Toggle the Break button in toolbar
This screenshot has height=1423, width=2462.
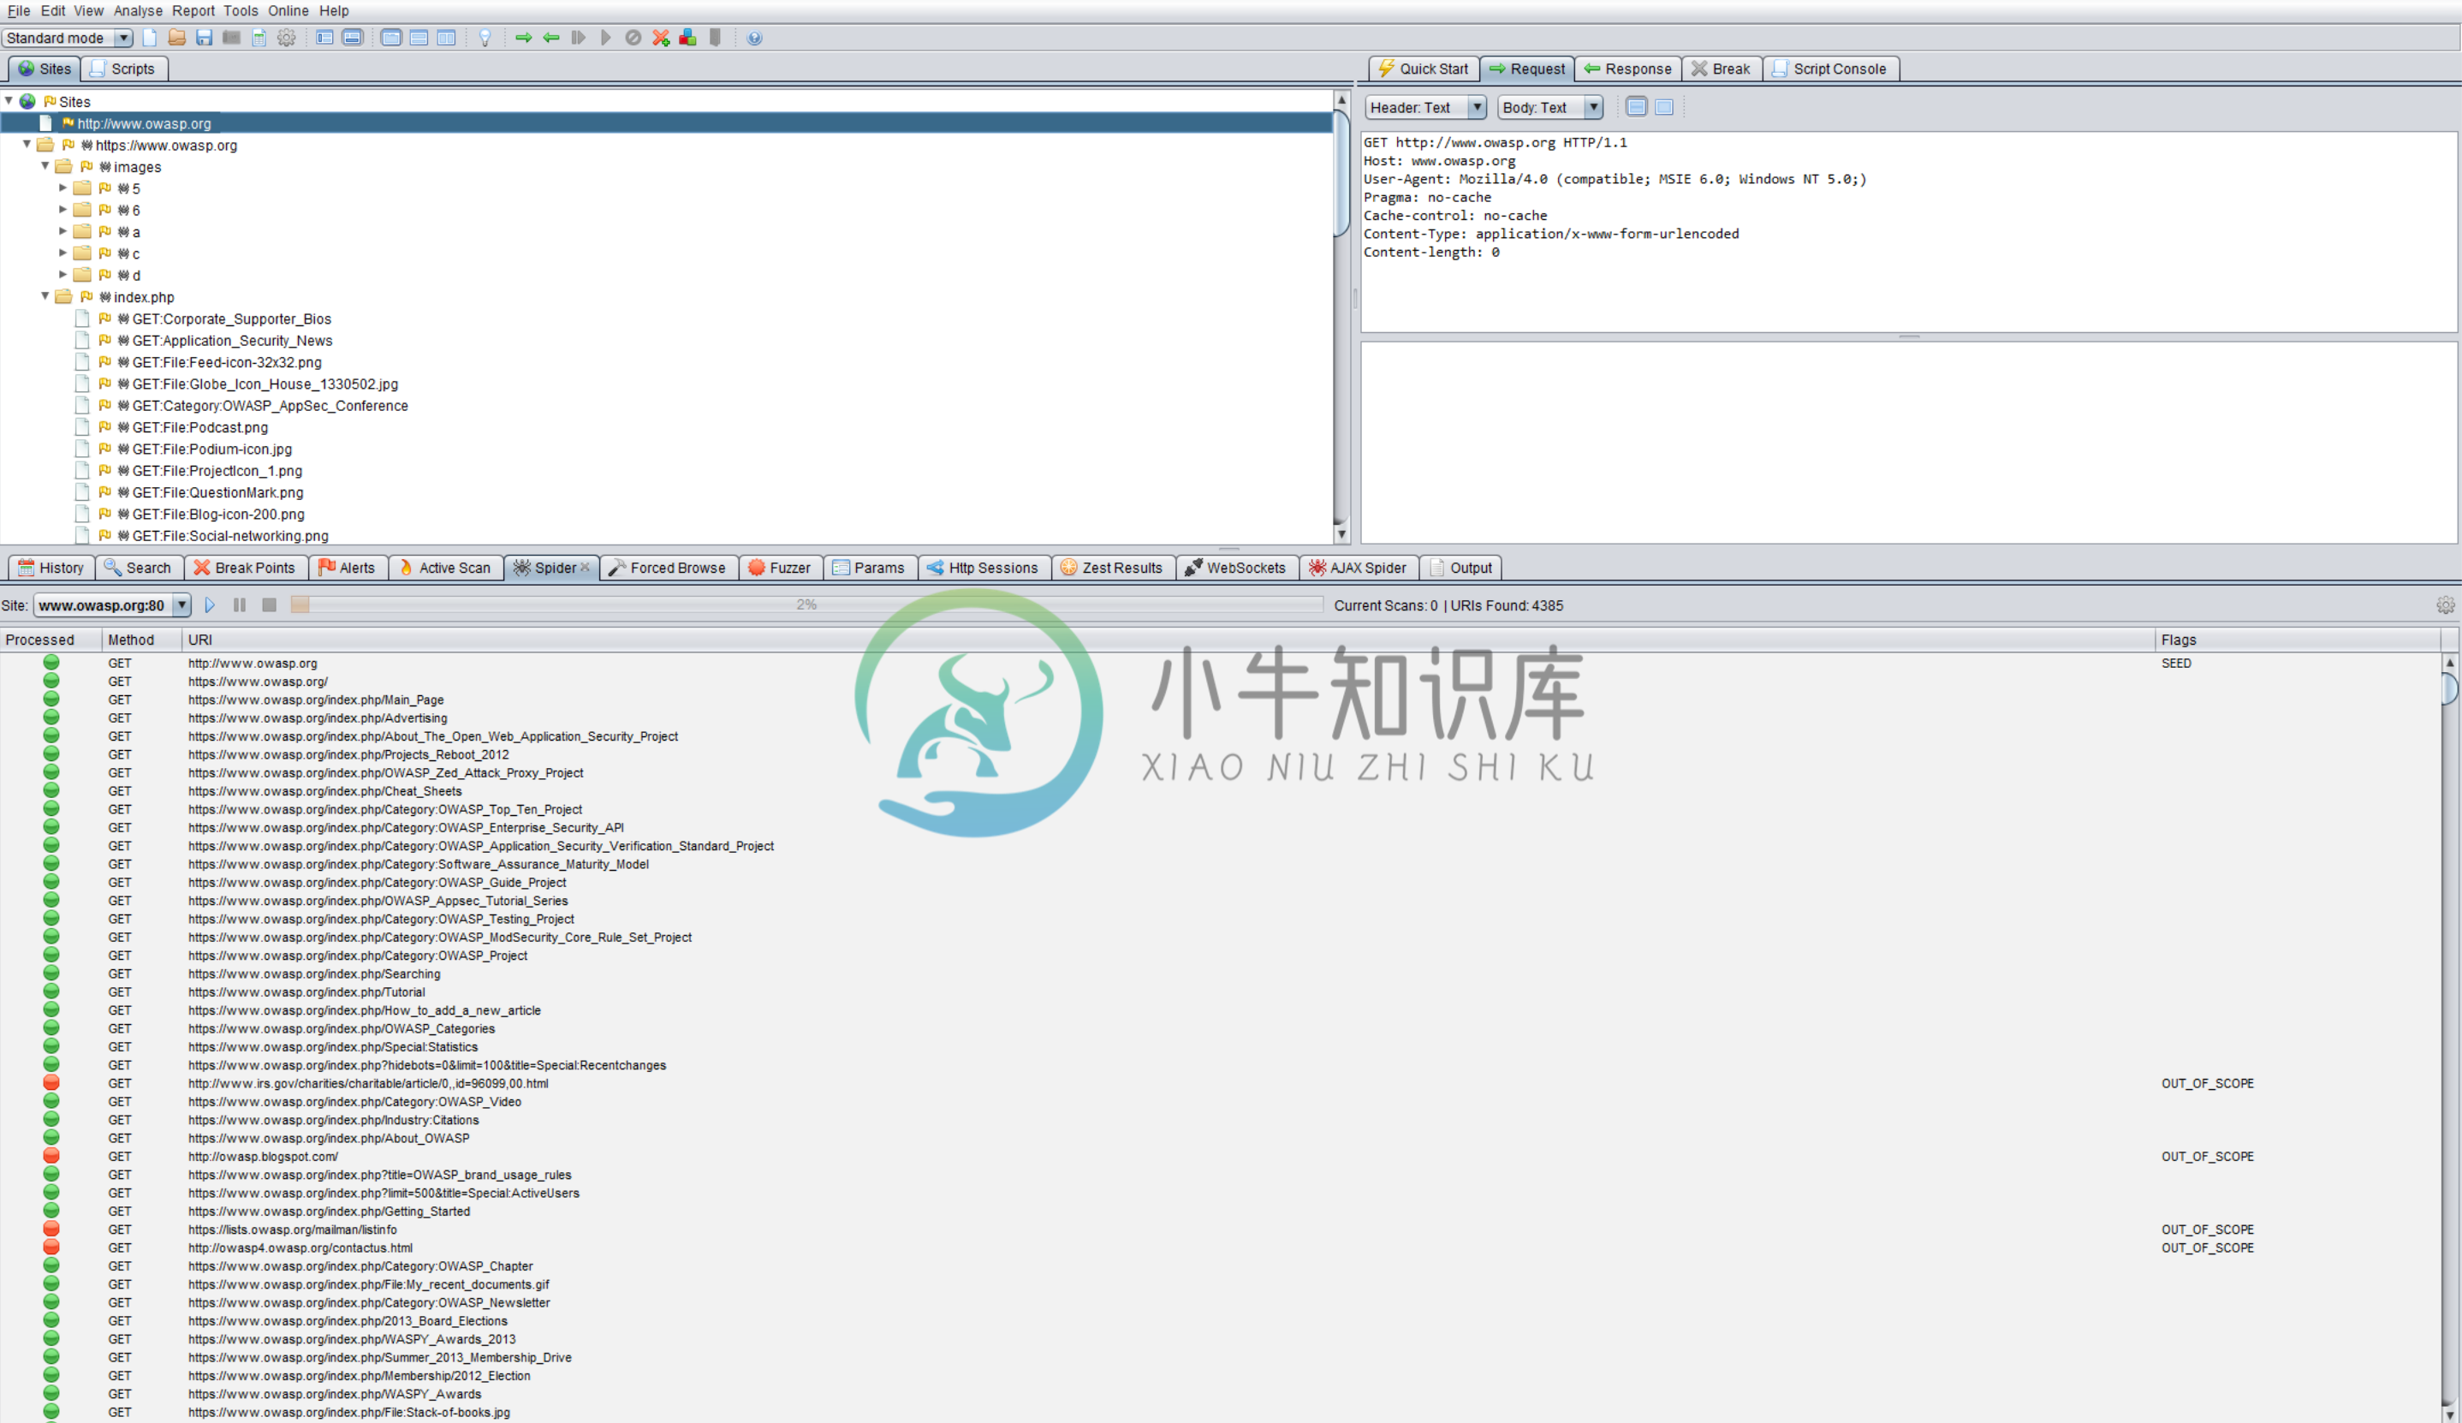tap(1726, 68)
